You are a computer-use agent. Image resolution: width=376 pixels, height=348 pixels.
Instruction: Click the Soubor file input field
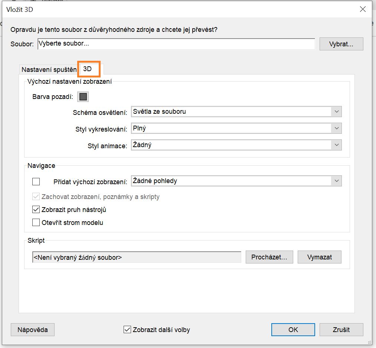coord(176,44)
